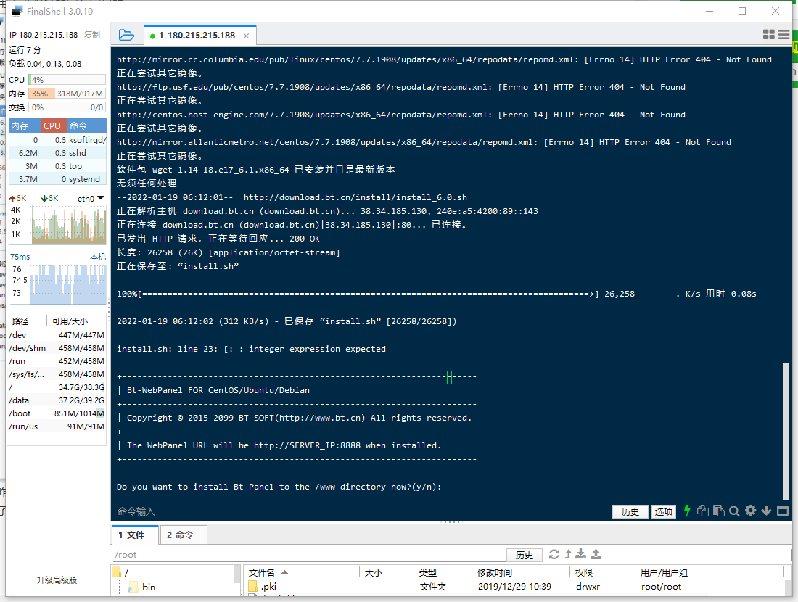Image resolution: width=798 pixels, height=602 pixels.
Task: Click the terminal vertical scrollbar
Action: click(x=786, y=431)
